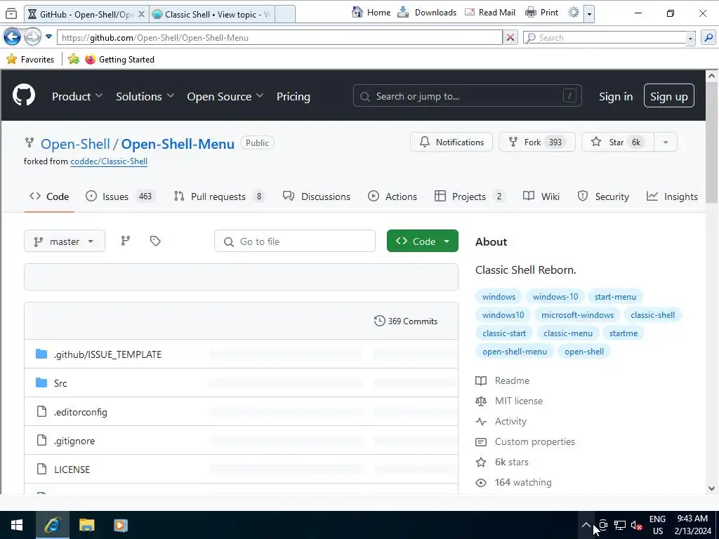Click the Print toolbar button

point(541,13)
